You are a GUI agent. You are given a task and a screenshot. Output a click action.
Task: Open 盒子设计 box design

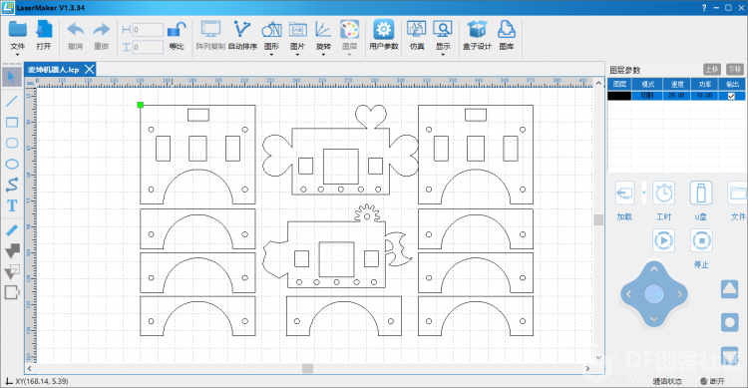(x=477, y=30)
